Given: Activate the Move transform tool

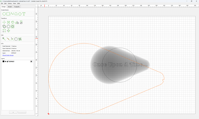Looking at the screenshot, I should coord(4,22).
